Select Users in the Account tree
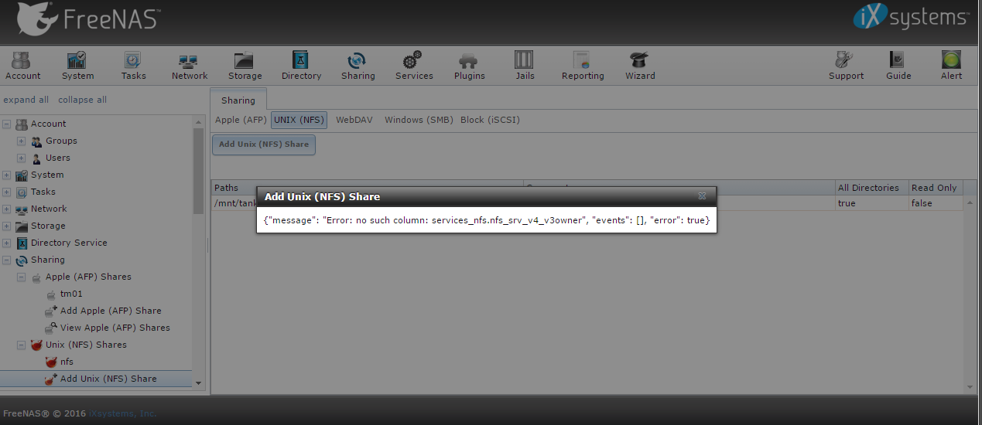982x425 pixels. tap(58, 158)
